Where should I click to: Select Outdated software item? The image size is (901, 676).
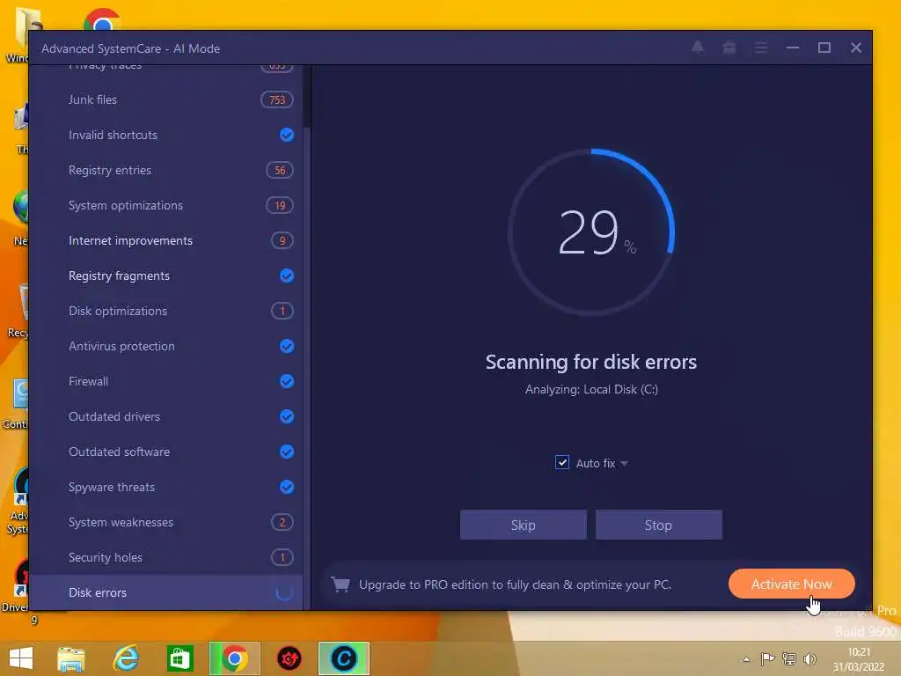point(166,452)
